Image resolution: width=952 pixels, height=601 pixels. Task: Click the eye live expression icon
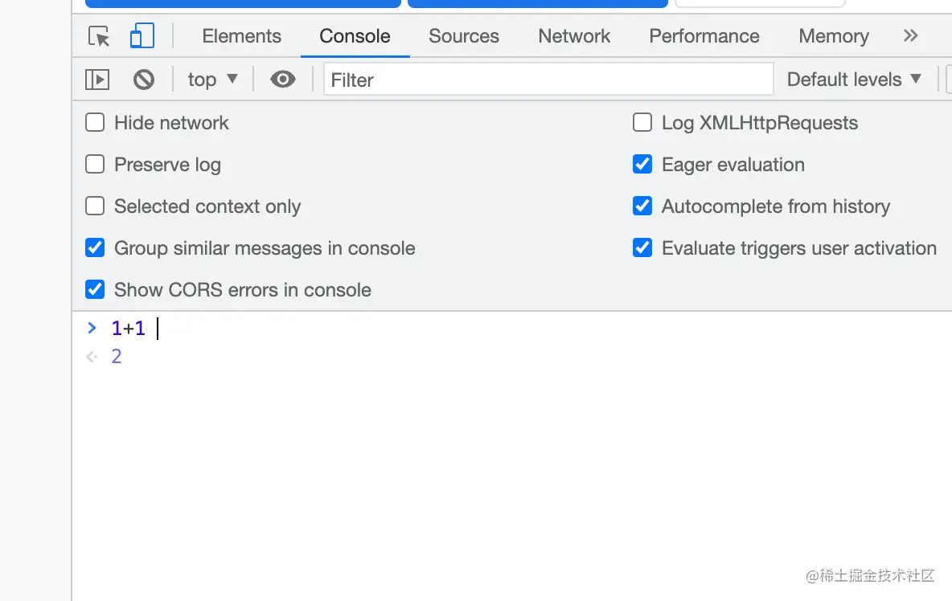click(x=282, y=79)
